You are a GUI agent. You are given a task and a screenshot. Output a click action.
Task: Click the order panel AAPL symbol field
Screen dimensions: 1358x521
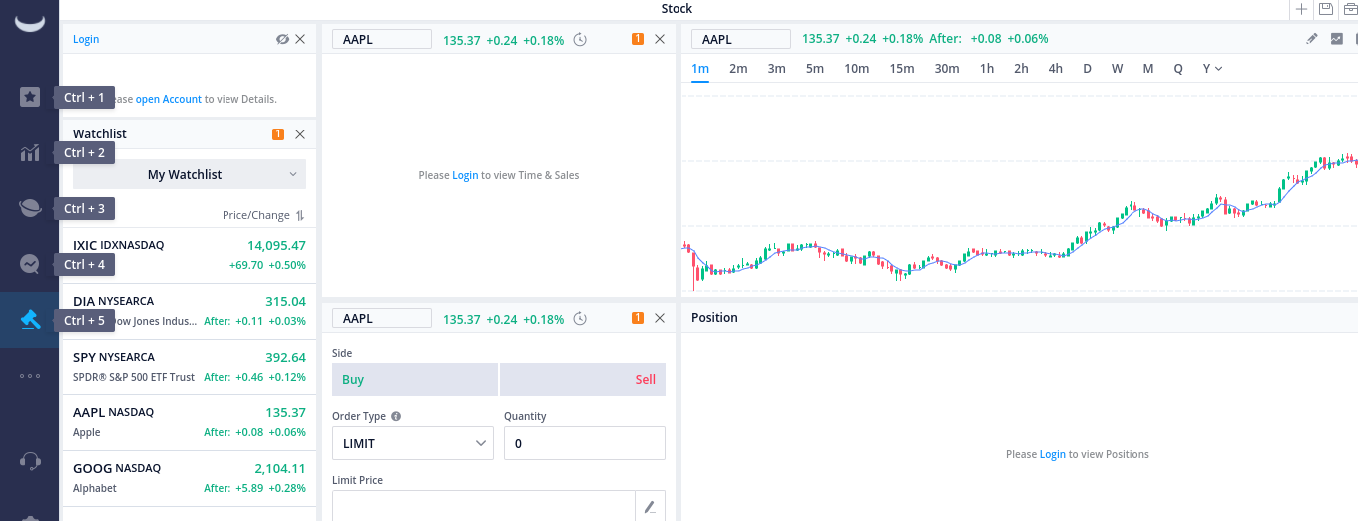coord(382,318)
